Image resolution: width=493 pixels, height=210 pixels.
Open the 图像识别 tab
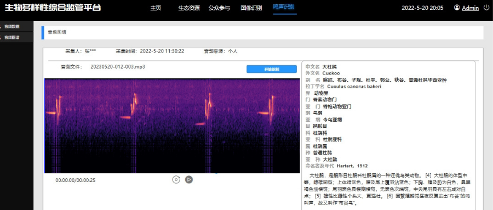pyautogui.click(x=251, y=8)
